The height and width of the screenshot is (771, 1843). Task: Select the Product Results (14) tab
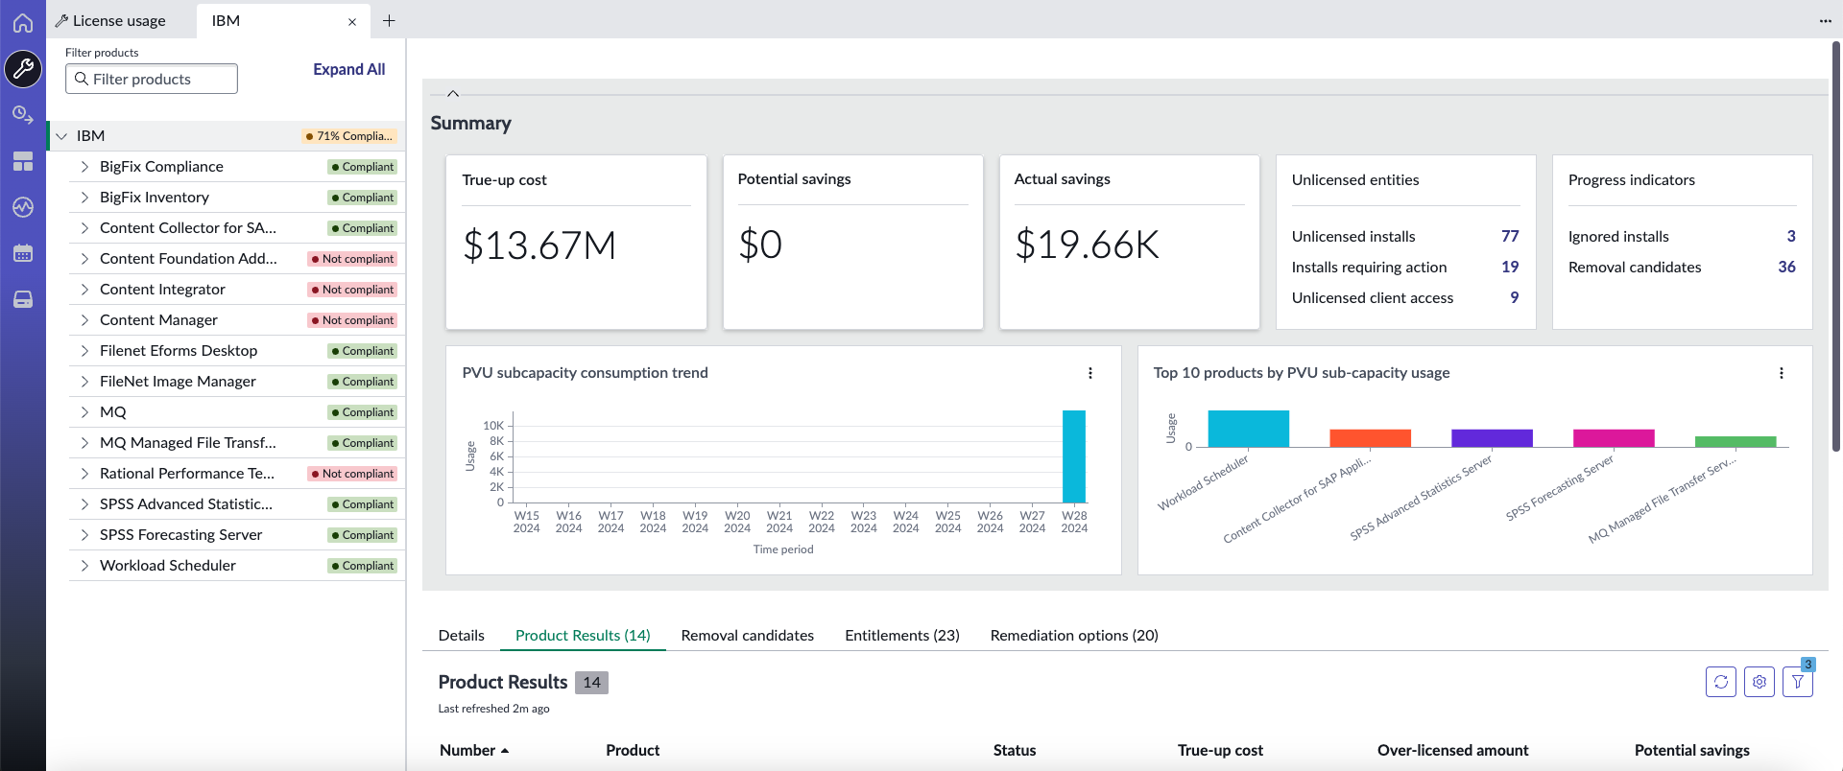[x=583, y=635]
